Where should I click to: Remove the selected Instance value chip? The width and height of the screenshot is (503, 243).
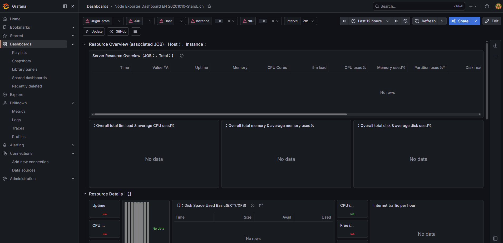coord(220,21)
